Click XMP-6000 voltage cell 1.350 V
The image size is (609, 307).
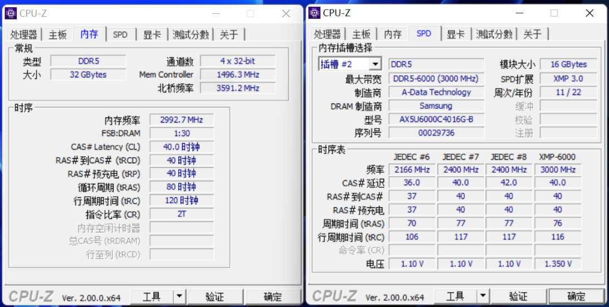[558, 264]
